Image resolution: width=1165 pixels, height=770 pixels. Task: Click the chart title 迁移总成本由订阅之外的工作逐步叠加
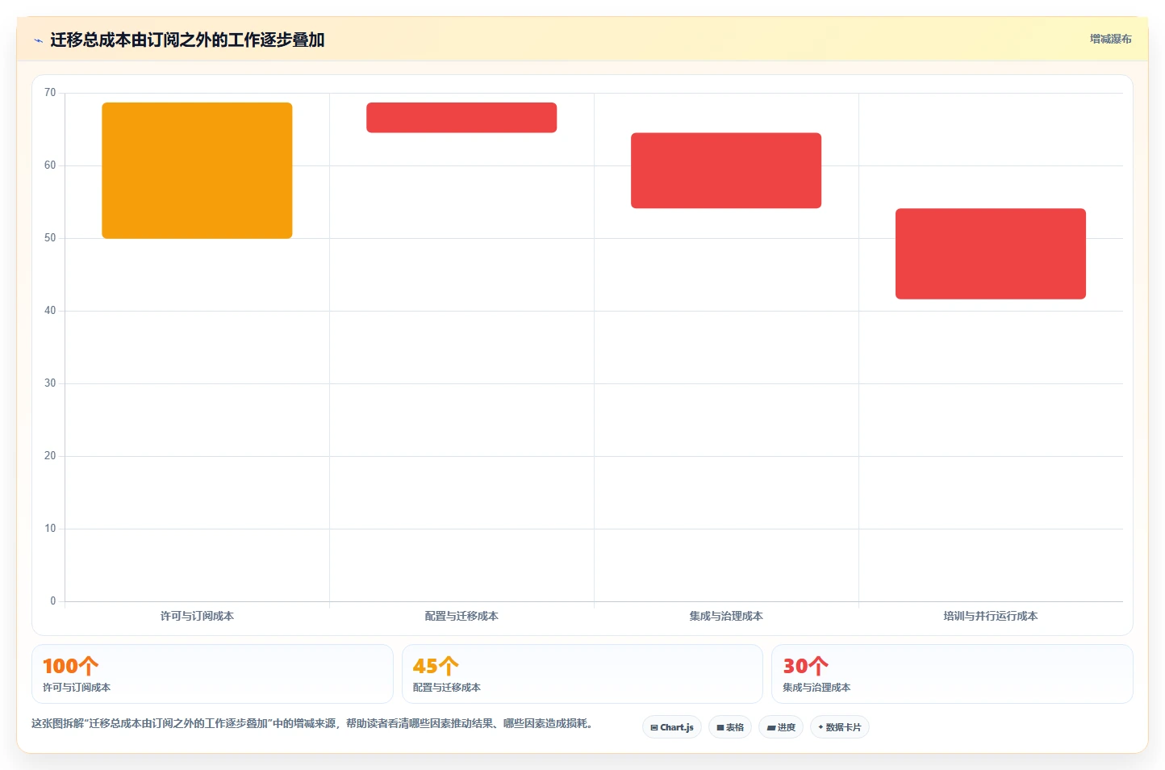coord(187,40)
